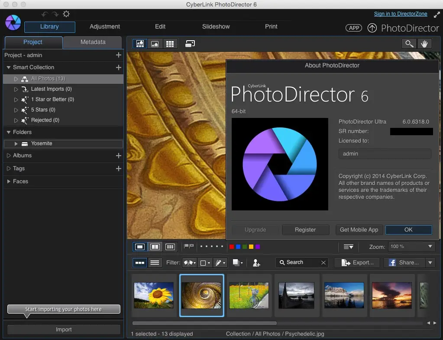This screenshot has height=340, width=443.
Task: Click the Facebook Share... button
Action: pos(404,263)
